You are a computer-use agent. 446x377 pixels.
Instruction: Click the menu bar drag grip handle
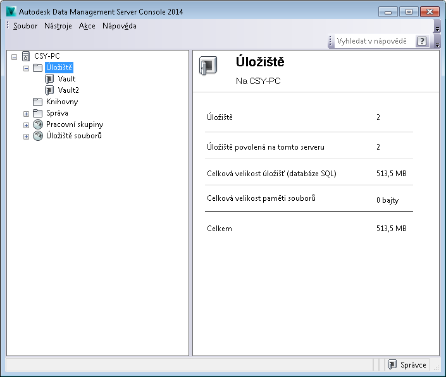coord(8,25)
